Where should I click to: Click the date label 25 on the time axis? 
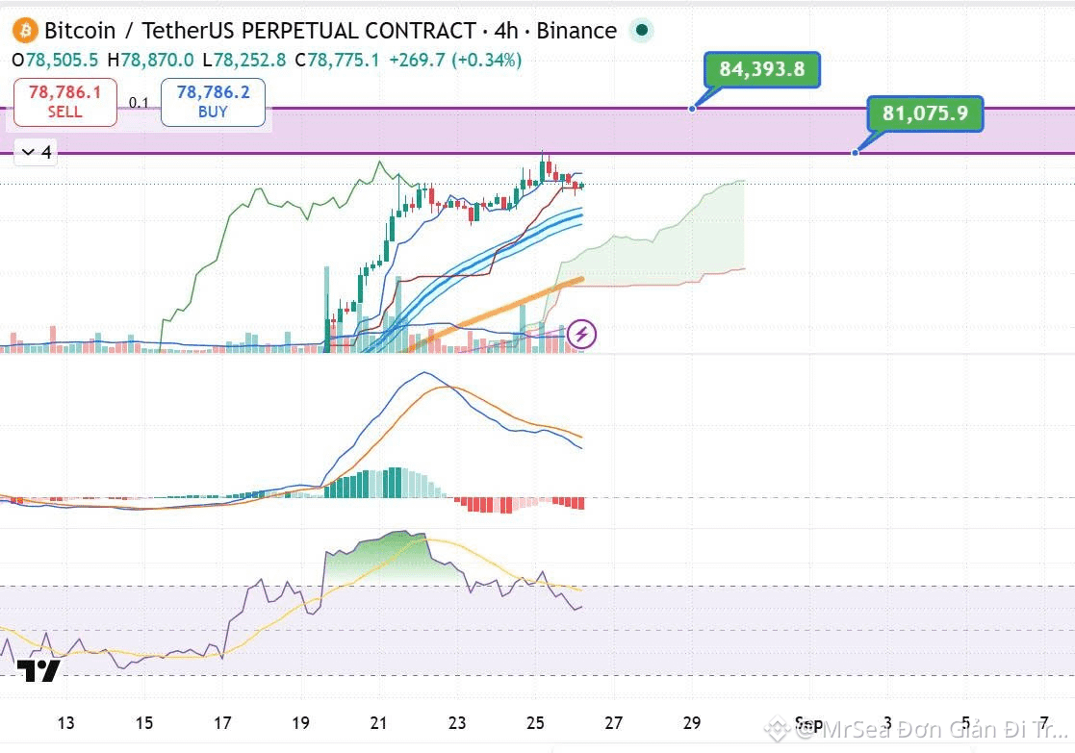click(x=535, y=723)
